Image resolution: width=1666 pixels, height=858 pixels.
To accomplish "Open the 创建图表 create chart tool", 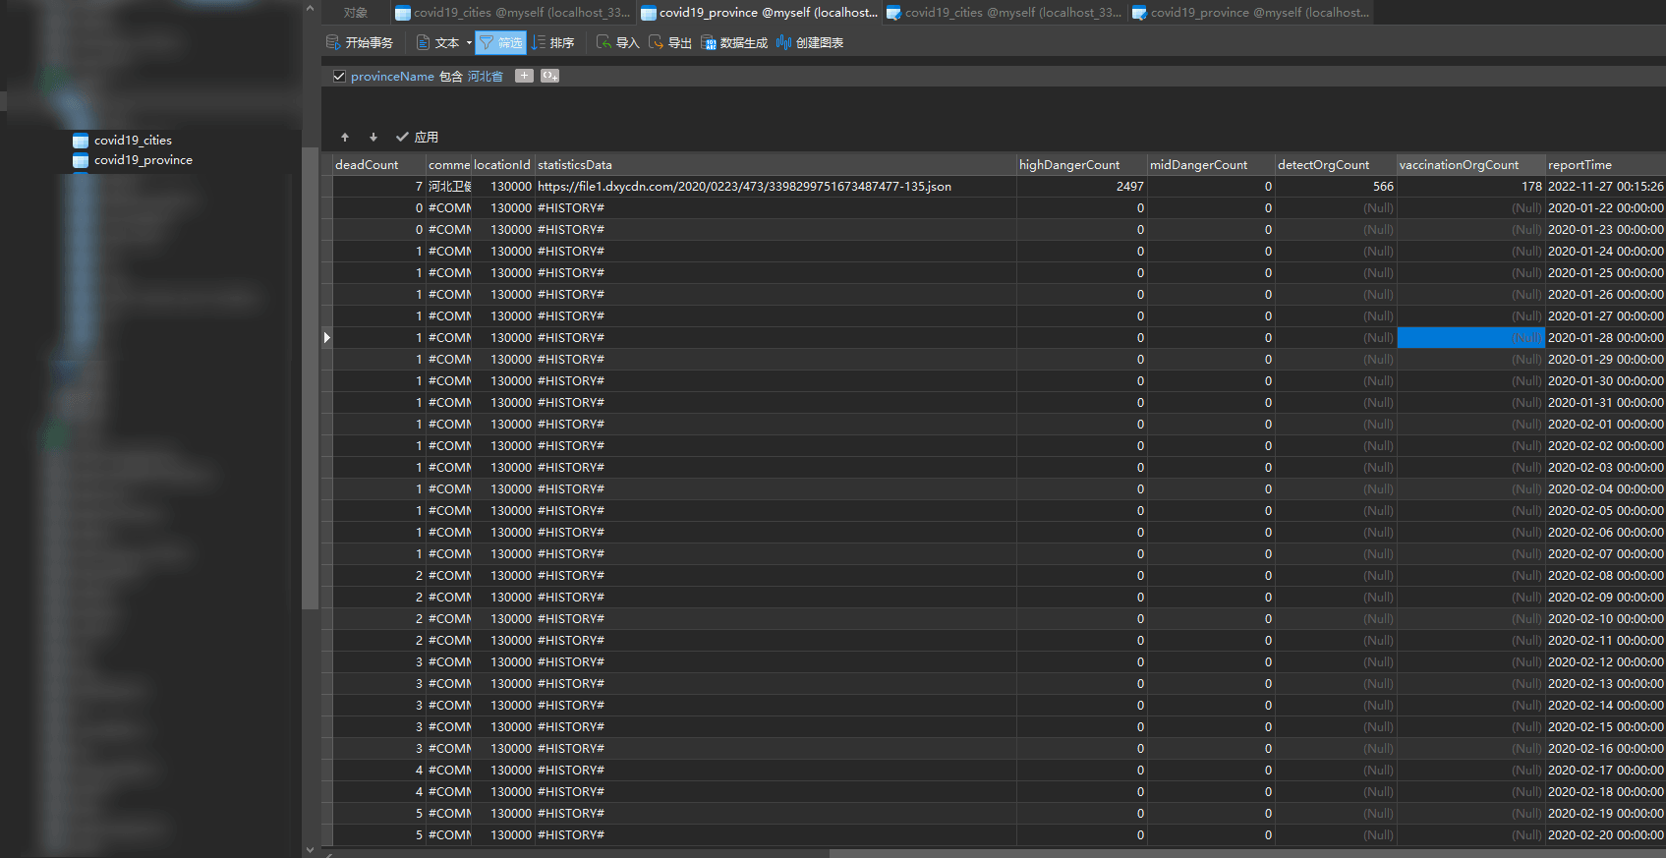I will tap(810, 43).
